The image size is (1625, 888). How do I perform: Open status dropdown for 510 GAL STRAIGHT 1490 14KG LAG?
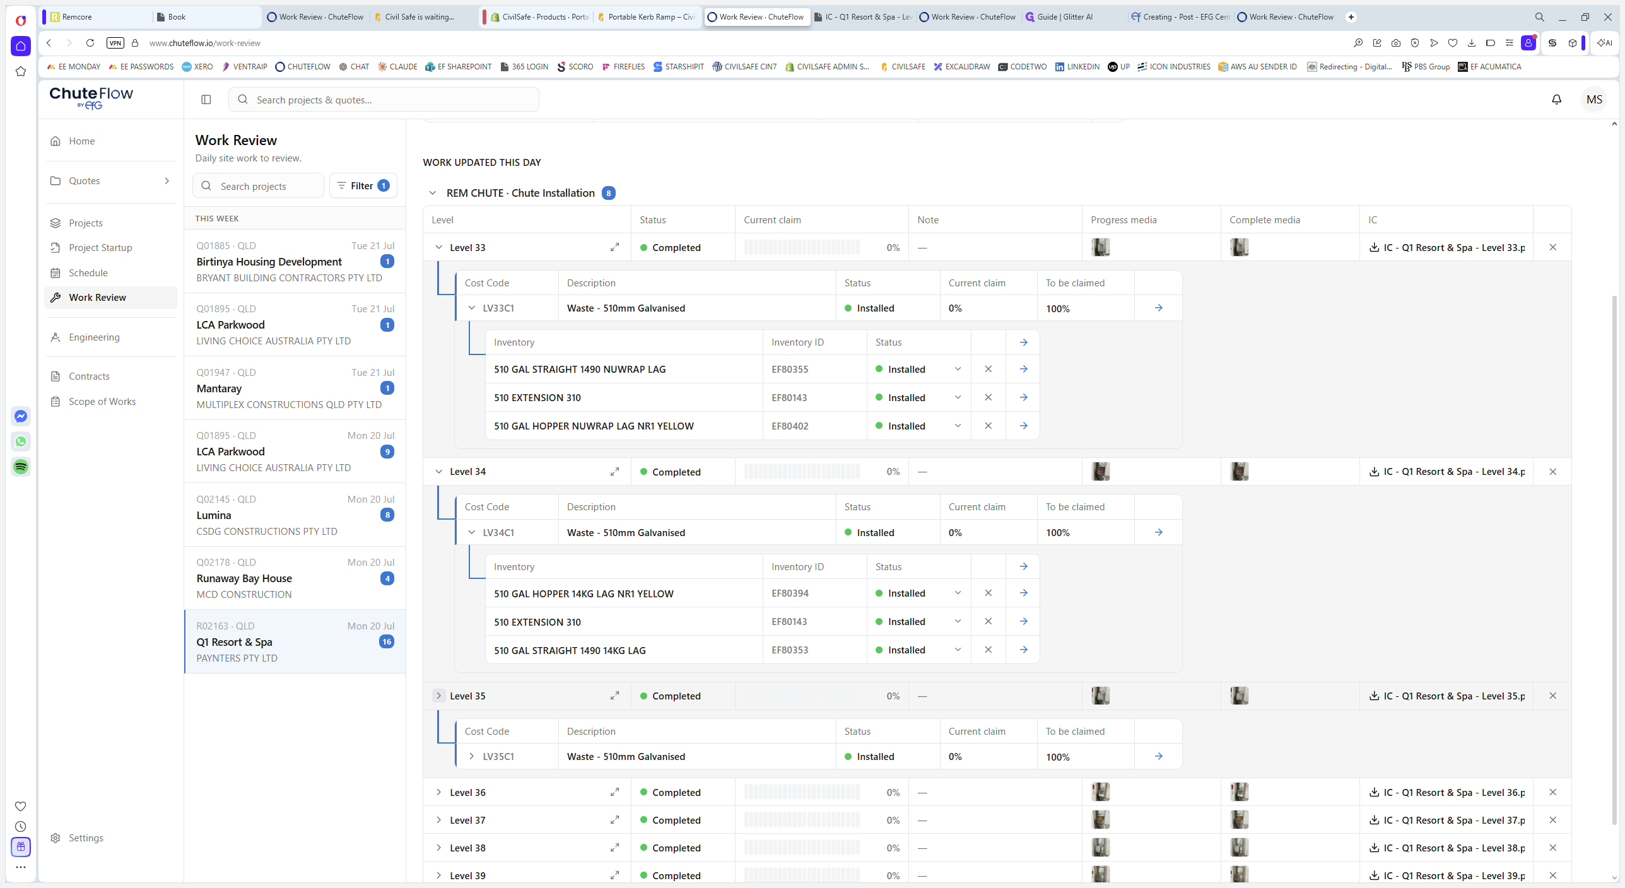[x=958, y=650]
